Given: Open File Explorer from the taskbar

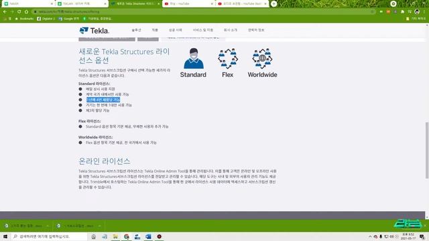Looking at the screenshot, I should (115, 236).
